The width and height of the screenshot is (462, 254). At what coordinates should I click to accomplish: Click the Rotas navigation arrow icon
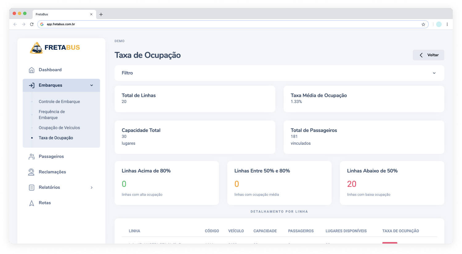pyautogui.click(x=31, y=203)
